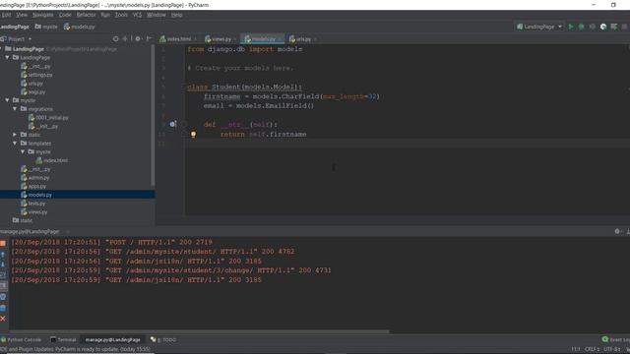Close the models.py editor tab

click(x=280, y=39)
